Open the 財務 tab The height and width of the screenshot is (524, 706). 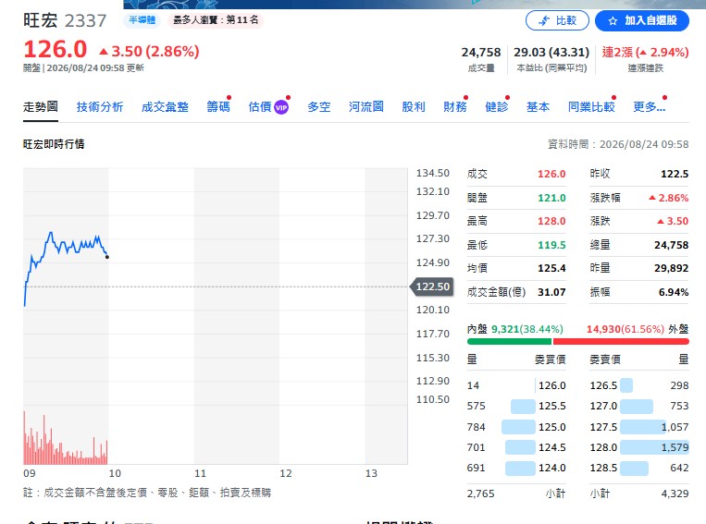click(x=454, y=107)
